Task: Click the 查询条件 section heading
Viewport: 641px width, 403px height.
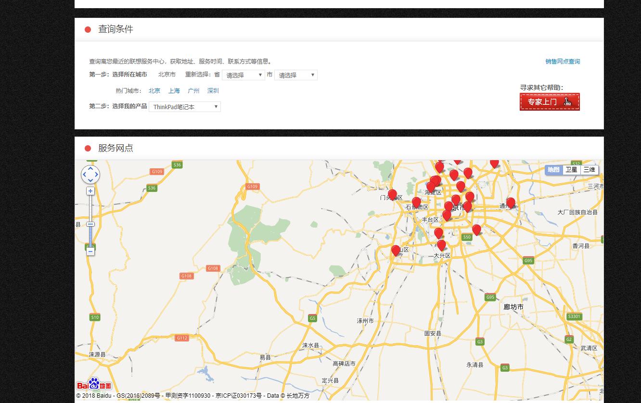Action: (x=115, y=29)
